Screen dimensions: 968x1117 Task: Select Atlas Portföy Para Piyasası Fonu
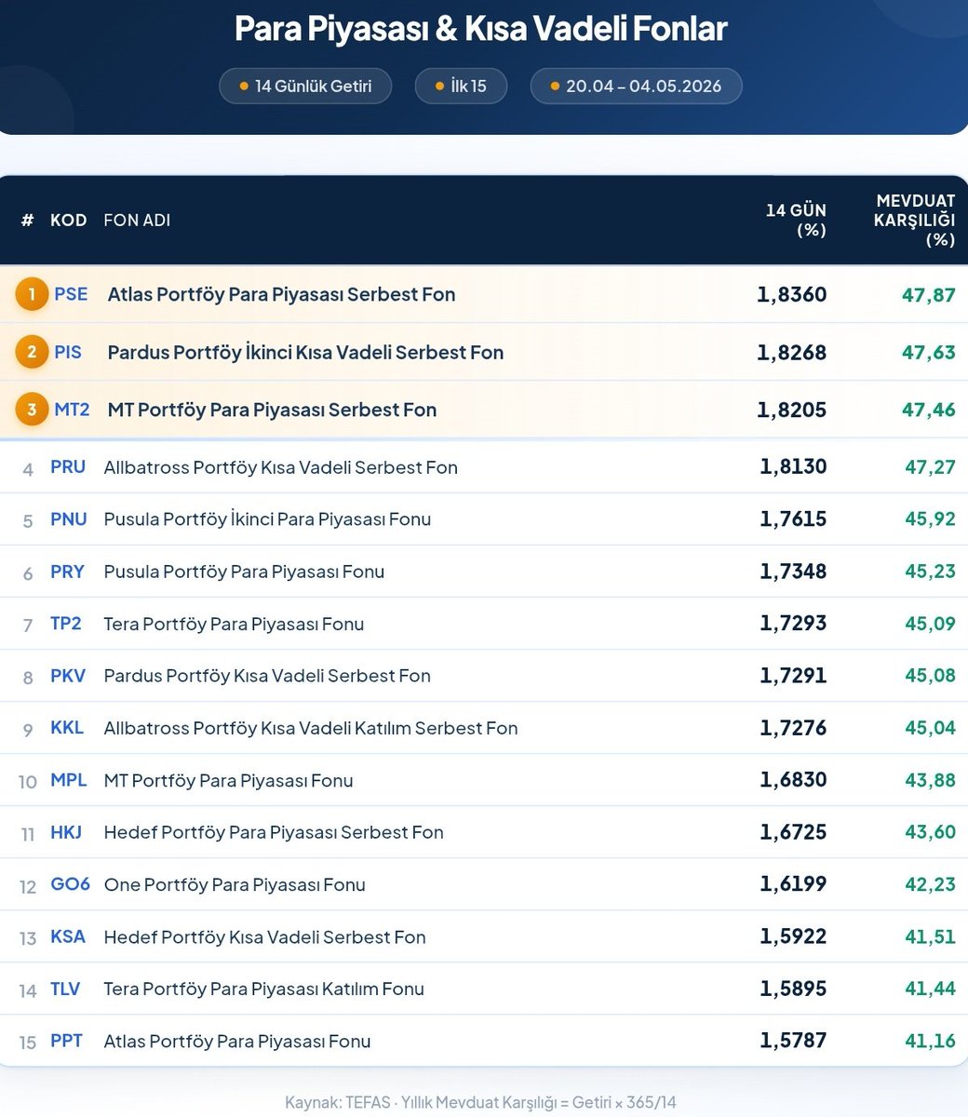point(237,1042)
